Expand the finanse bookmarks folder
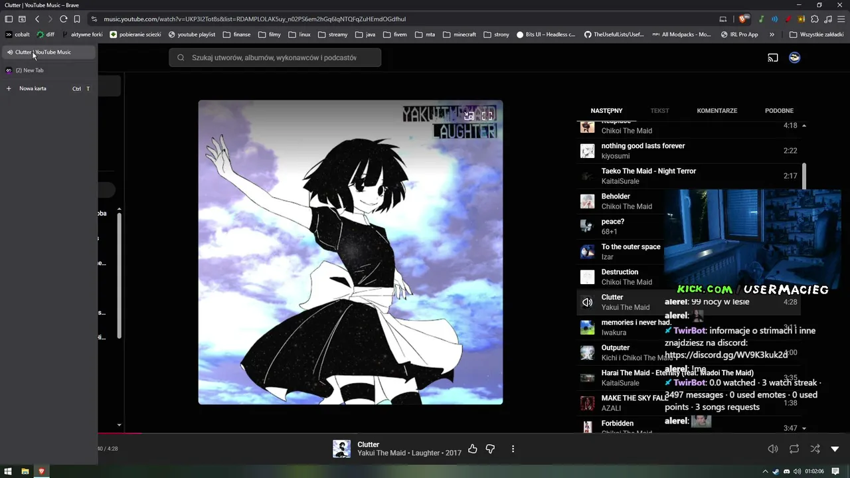The image size is (850, 478). [237, 35]
